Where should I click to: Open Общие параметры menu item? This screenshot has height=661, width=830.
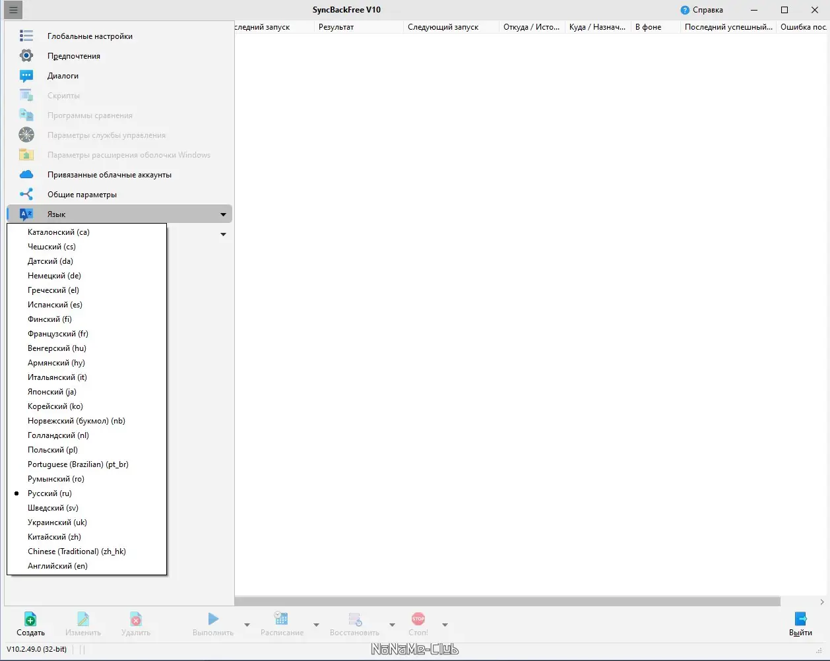click(119, 194)
